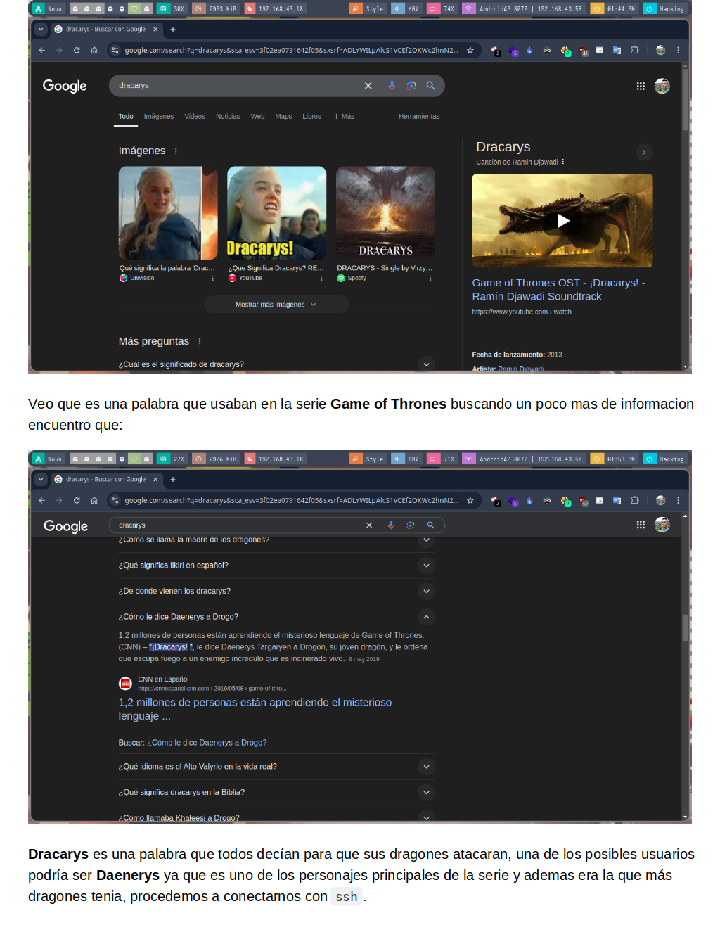Play the Game of Thrones OST video
Viewport: 720px width, 932px height.
coord(562,221)
